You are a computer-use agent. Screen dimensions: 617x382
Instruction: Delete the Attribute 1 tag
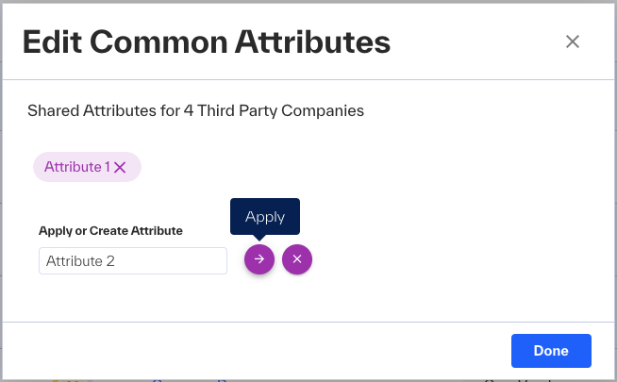(120, 168)
